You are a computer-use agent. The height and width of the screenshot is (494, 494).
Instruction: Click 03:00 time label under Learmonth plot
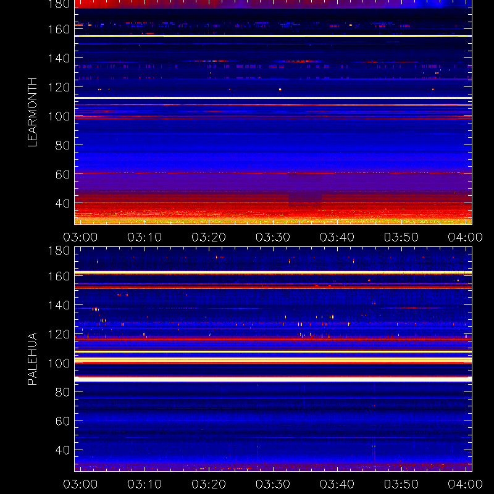point(80,237)
